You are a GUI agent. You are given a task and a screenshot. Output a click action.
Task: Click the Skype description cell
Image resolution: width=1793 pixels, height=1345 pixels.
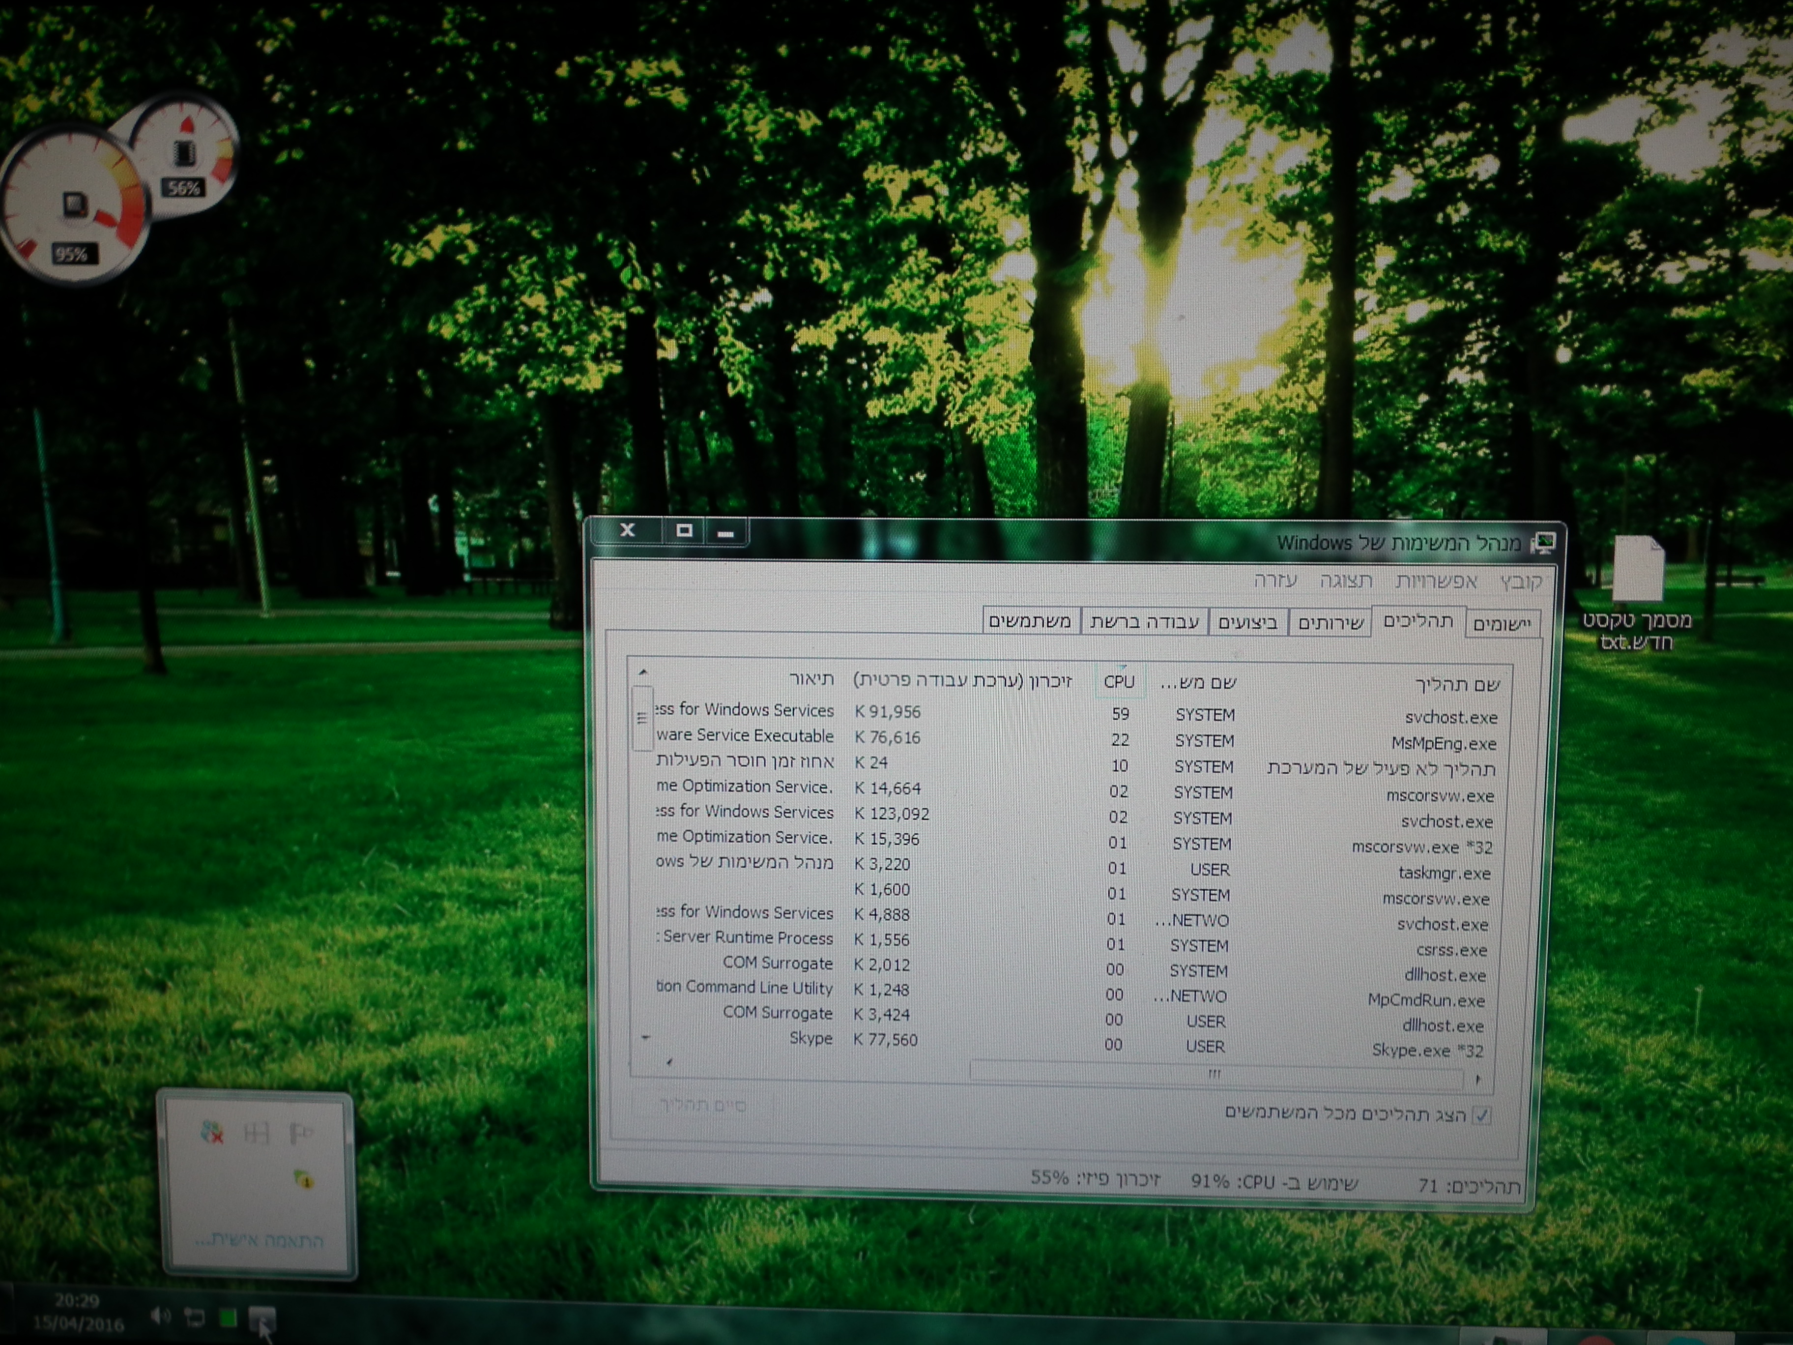pyautogui.click(x=810, y=1038)
